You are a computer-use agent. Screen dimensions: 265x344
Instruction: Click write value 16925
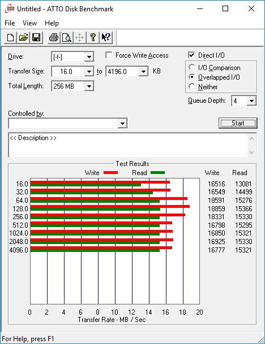216,242
